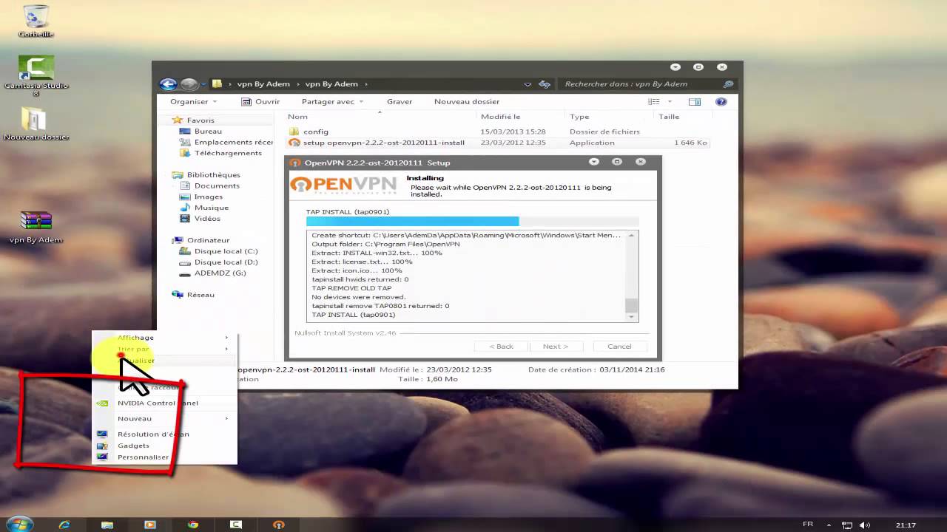Choose Personnaliser in the context menu

pyautogui.click(x=164, y=457)
